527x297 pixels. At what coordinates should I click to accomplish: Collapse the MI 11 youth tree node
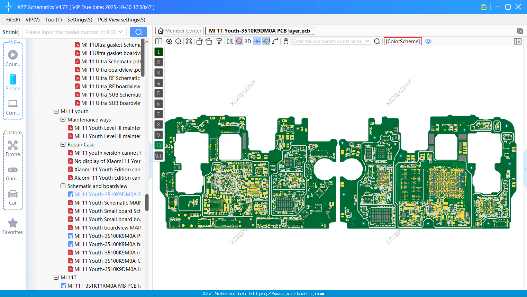pyautogui.click(x=56, y=111)
